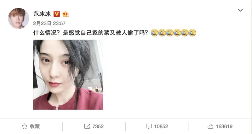
Task: Open reposts via the 7352 count
Action: point(98,126)
